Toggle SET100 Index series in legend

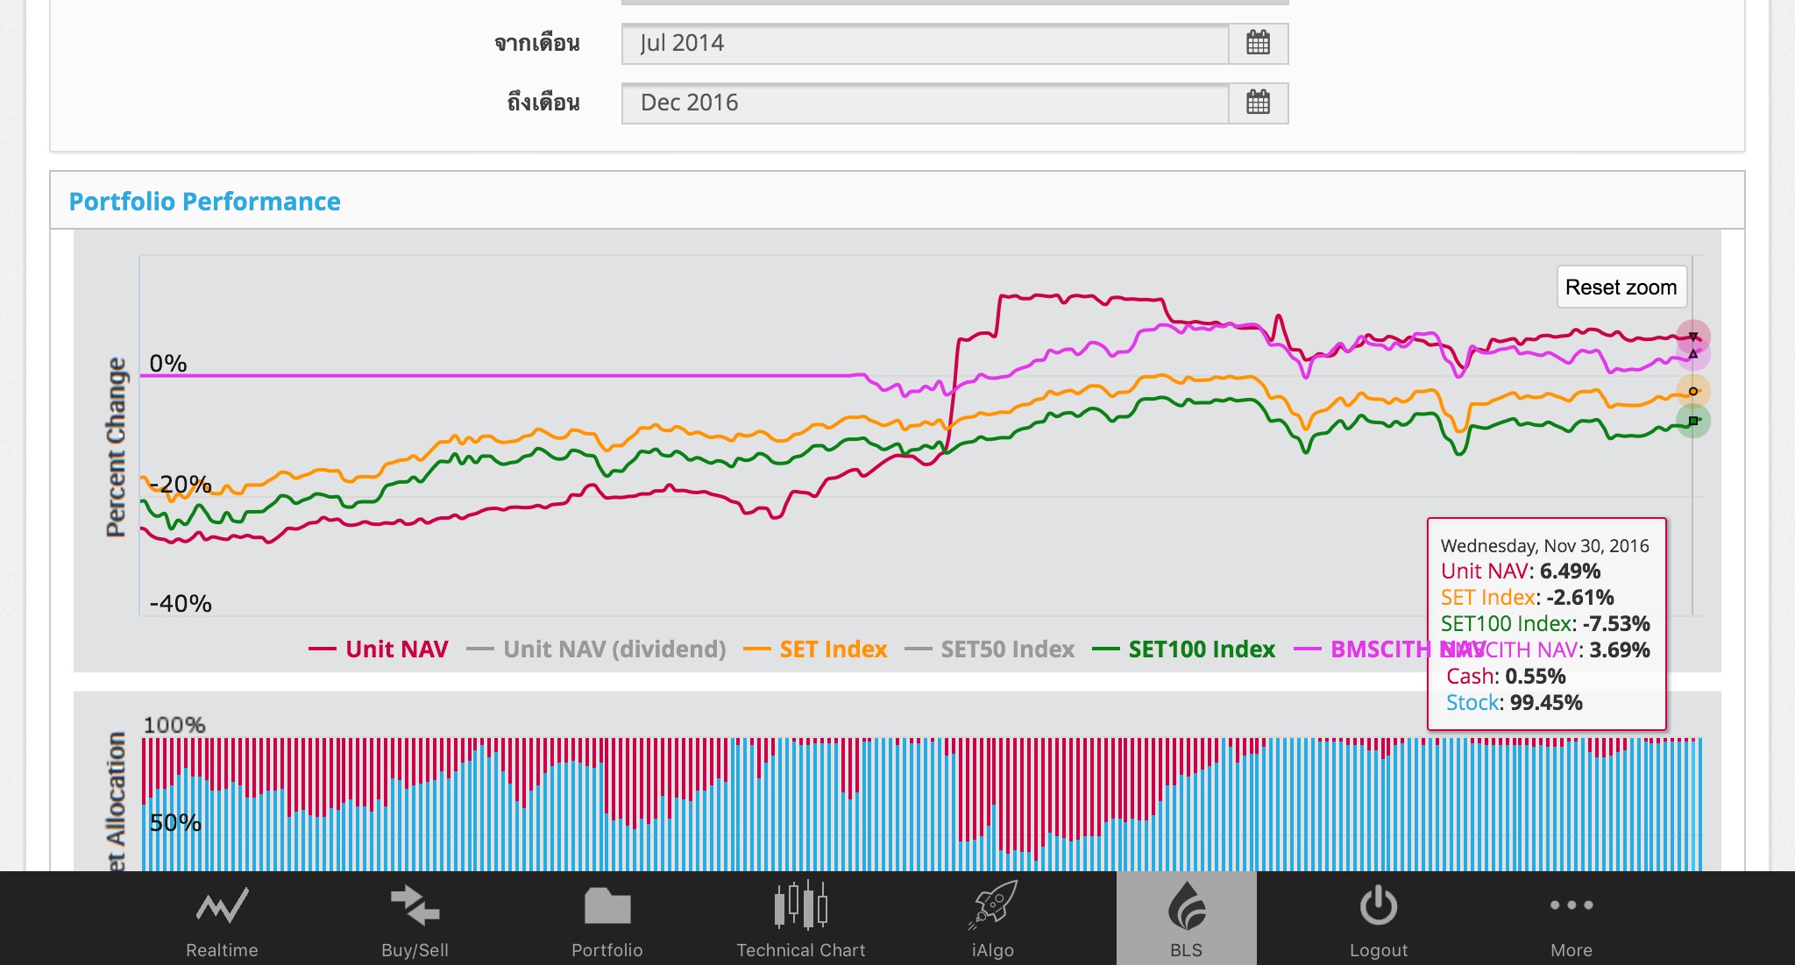[x=1184, y=649]
